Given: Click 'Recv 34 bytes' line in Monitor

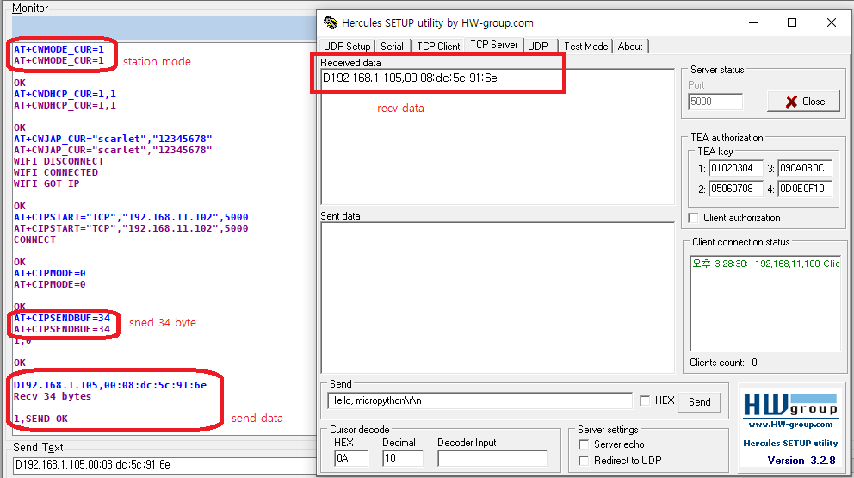Looking at the screenshot, I should click(53, 396).
